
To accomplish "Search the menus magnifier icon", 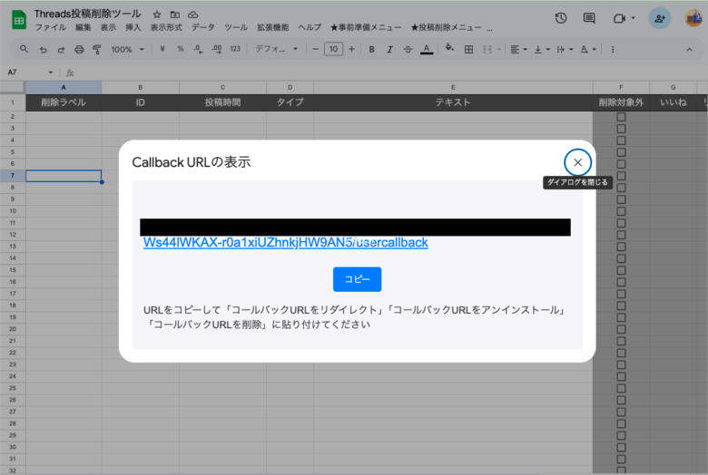I will coord(24,49).
